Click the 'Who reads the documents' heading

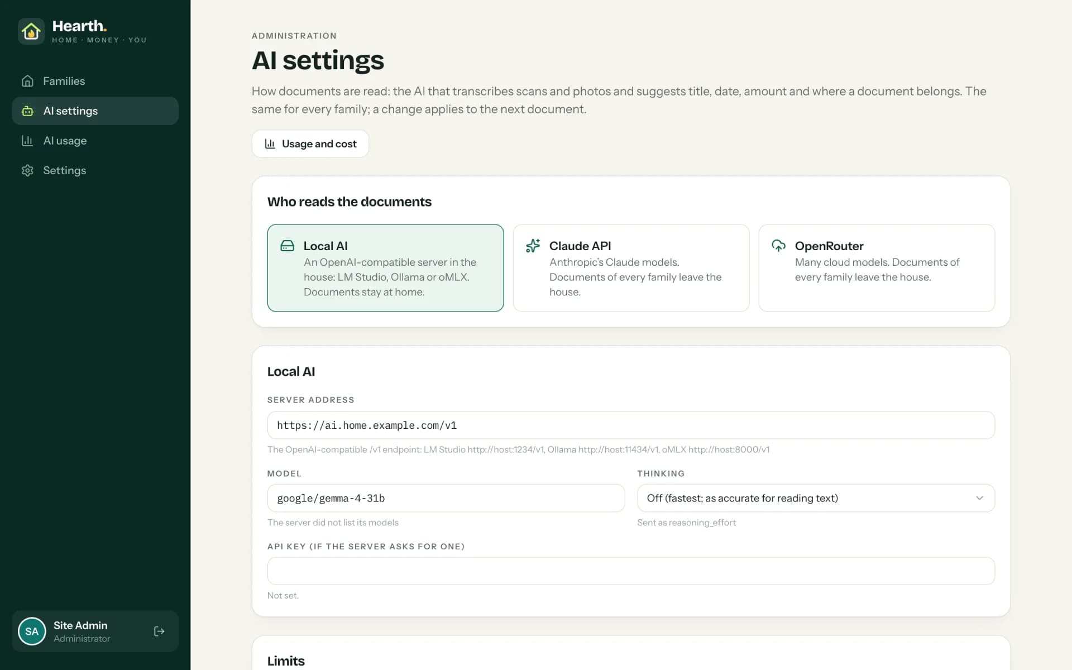350,202
